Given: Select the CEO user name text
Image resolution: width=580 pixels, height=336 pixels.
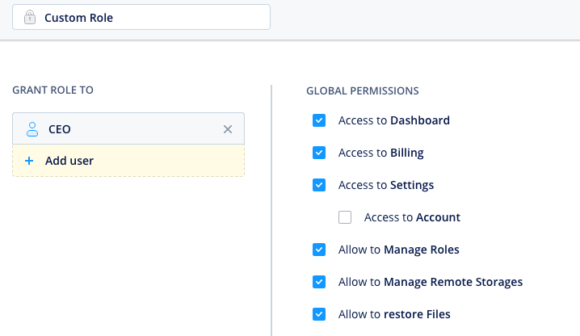Looking at the screenshot, I should 60,128.
